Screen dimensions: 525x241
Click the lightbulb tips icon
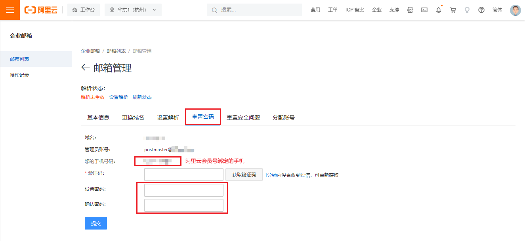click(467, 10)
